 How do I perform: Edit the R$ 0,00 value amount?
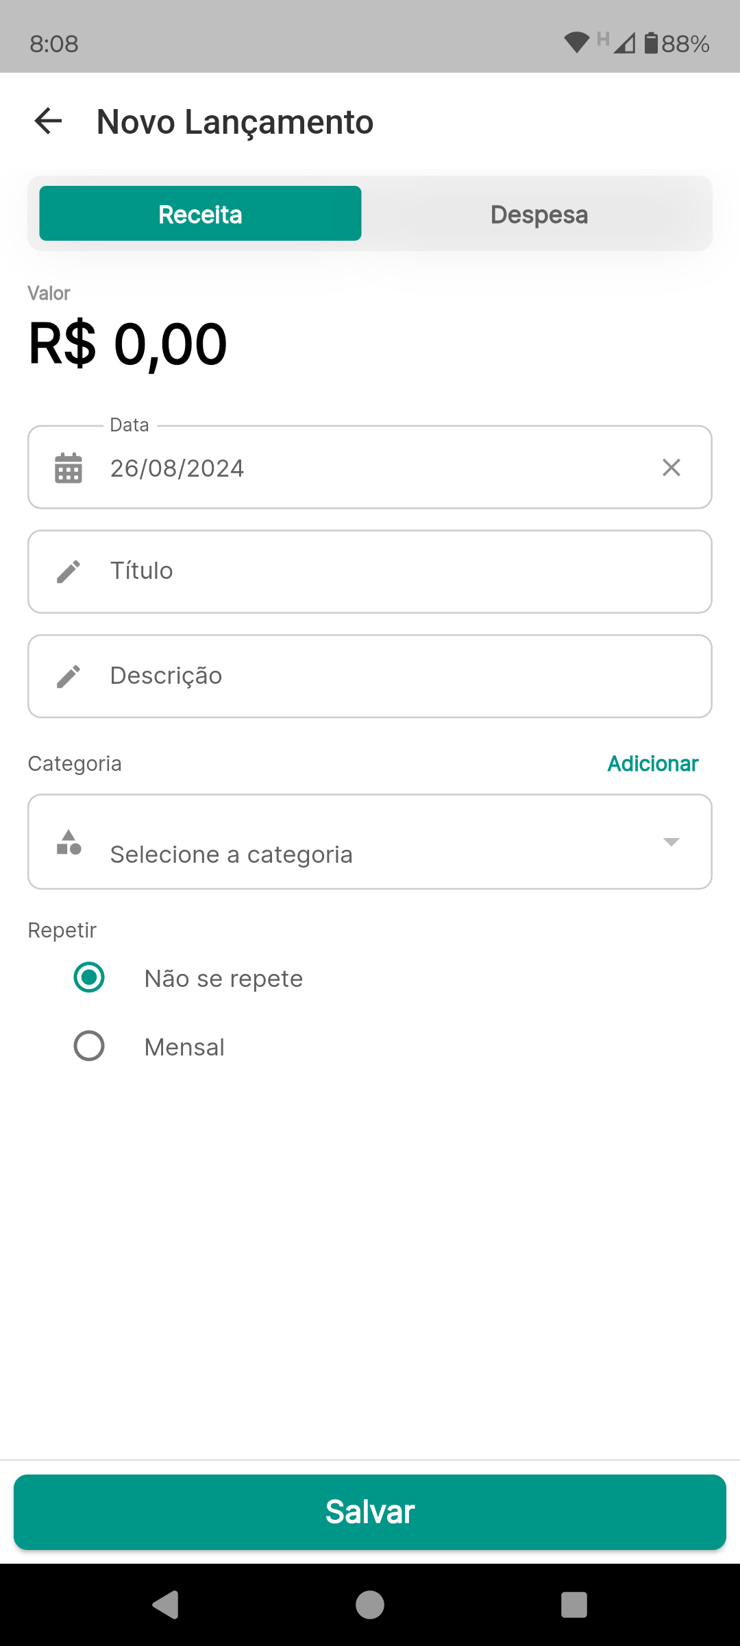coord(128,344)
